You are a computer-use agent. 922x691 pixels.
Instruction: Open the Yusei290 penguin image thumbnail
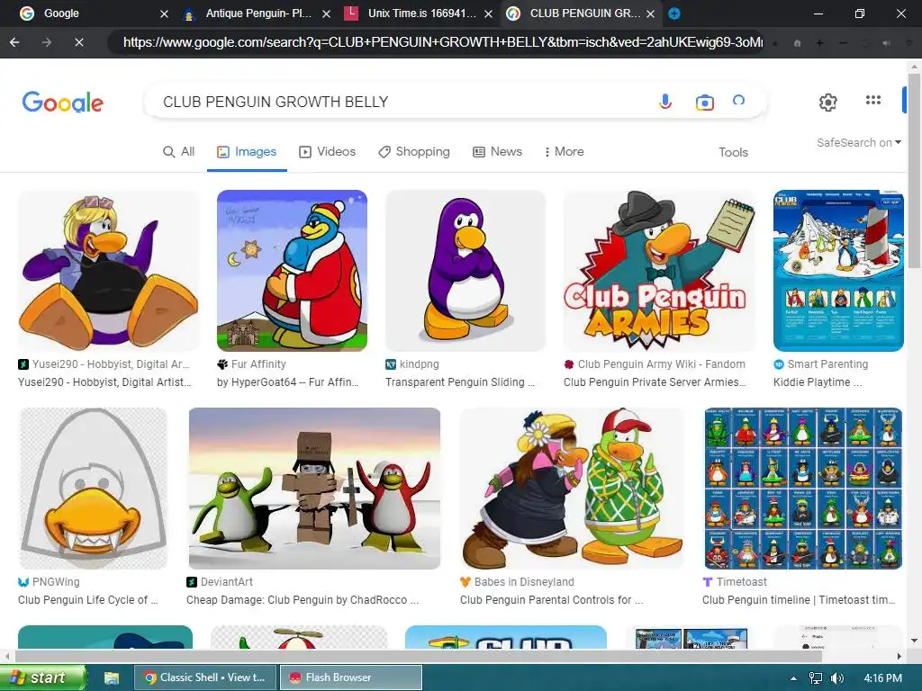[x=108, y=270]
